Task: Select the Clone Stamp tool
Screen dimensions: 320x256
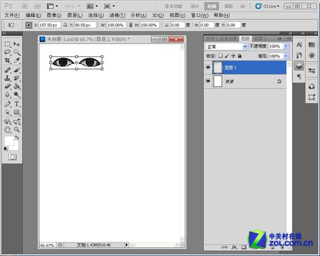Action: (x=8, y=78)
